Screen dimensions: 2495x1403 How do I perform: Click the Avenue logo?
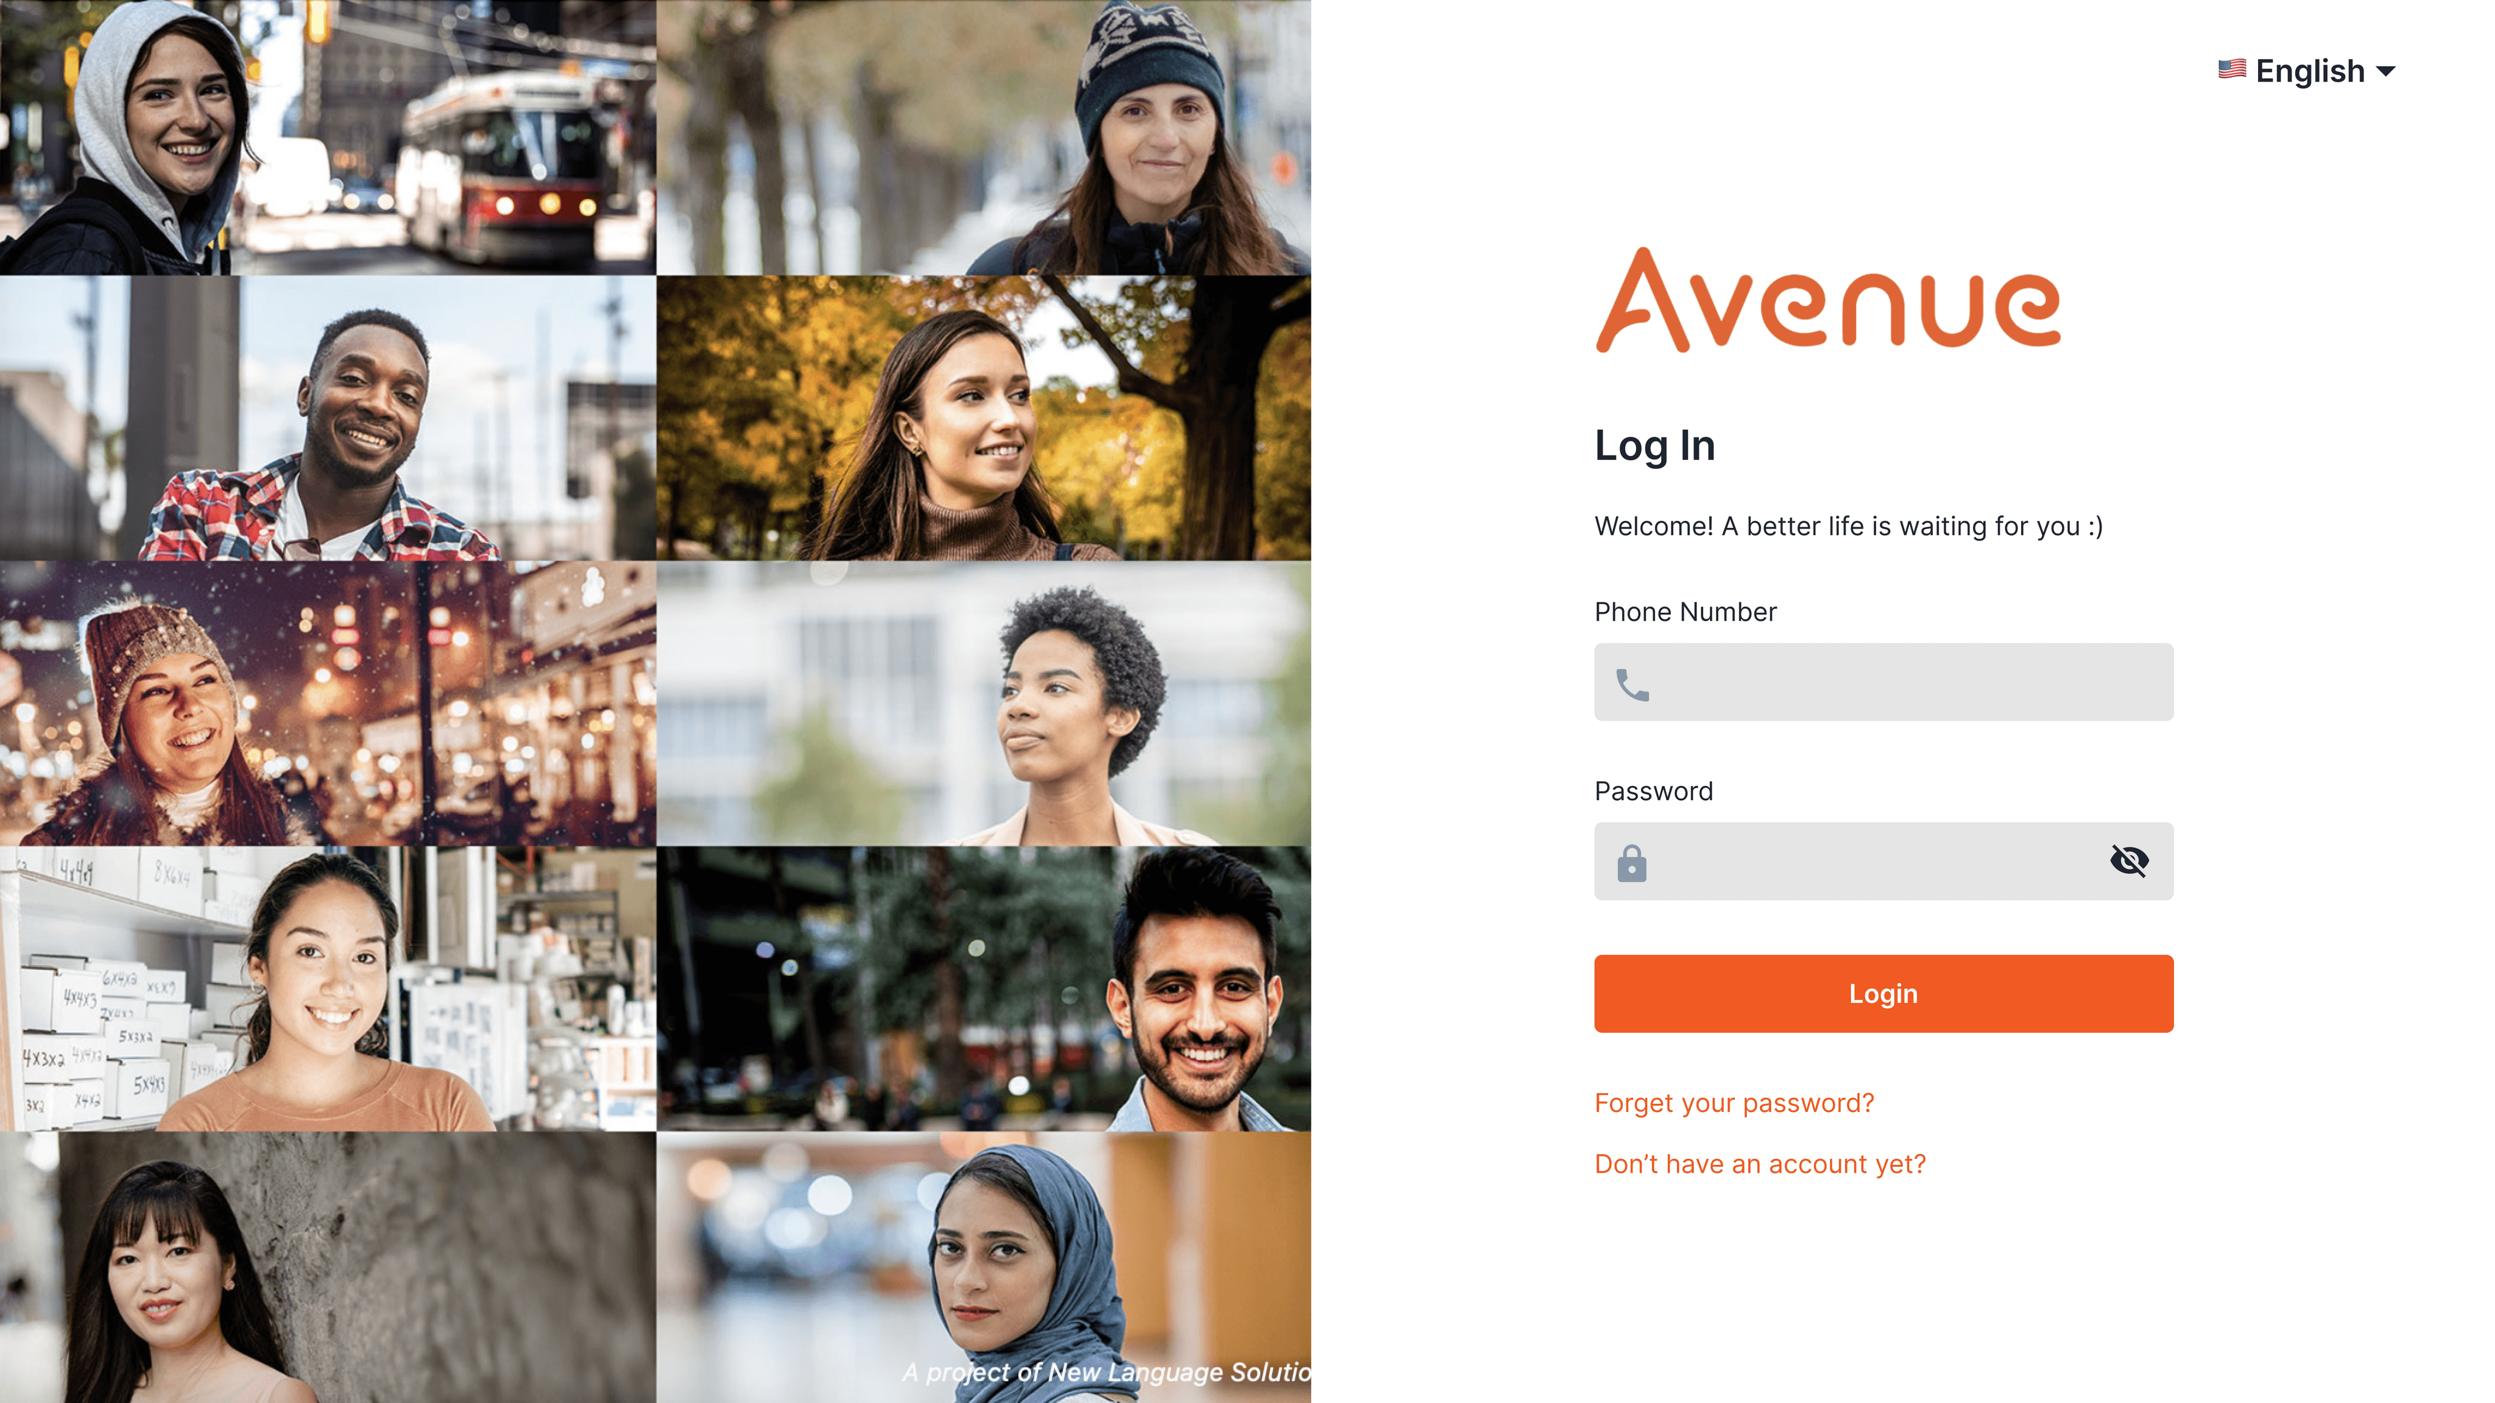1827,300
